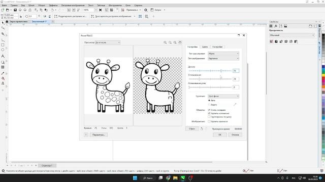Cancel PowerTRACE with the Отмена button
The height and width of the screenshot is (182, 325).
235,135
